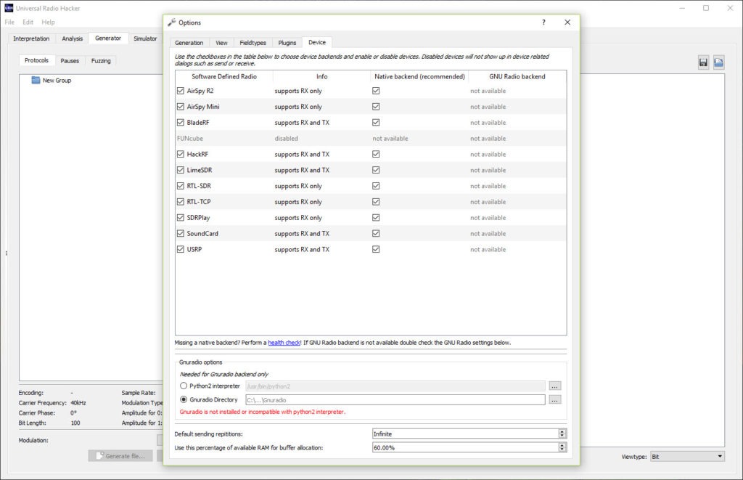The height and width of the screenshot is (480, 743).
Task: Toggle the USRP device checkbox
Action: (x=181, y=249)
